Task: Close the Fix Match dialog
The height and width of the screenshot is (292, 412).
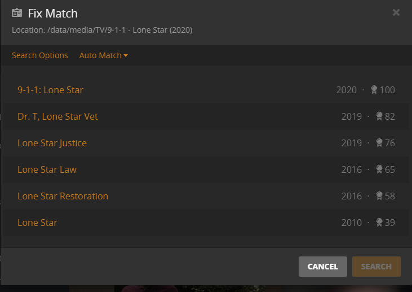Action: tap(396, 12)
